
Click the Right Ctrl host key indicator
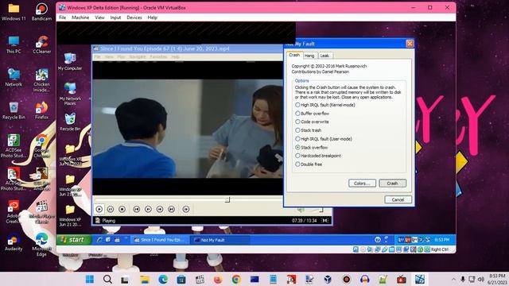click(x=440, y=249)
